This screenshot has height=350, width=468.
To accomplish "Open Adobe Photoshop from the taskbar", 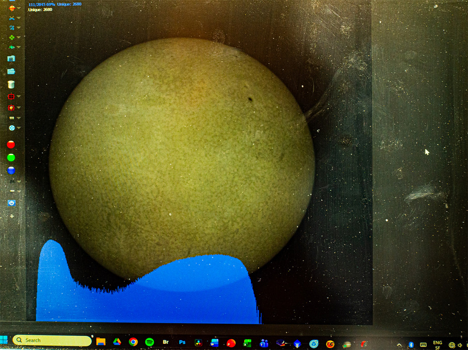I will pyautogui.click(x=182, y=342).
